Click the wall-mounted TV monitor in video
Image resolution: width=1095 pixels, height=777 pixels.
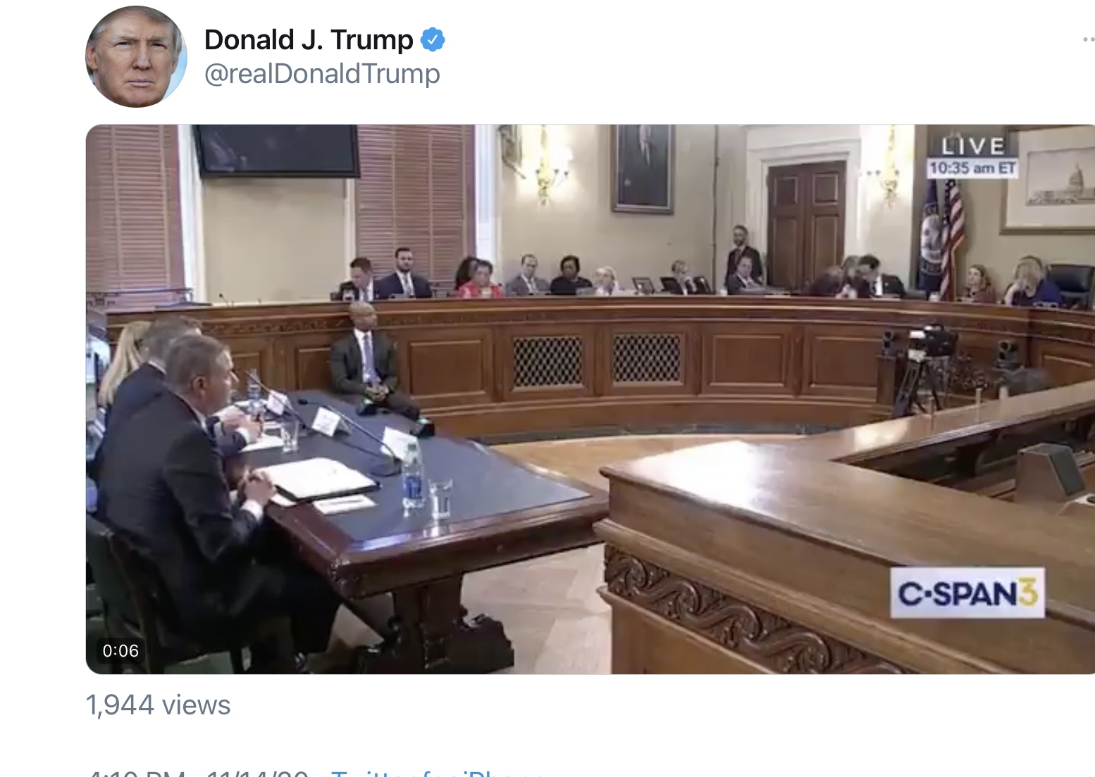[277, 150]
